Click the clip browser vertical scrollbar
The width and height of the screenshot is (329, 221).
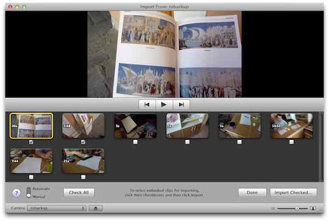[x=321, y=147]
